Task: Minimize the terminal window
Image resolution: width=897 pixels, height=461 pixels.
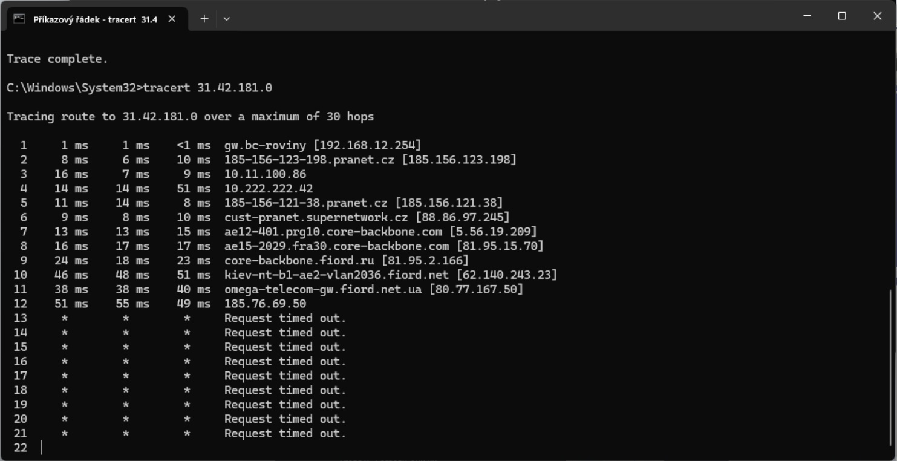Action: point(807,16)
